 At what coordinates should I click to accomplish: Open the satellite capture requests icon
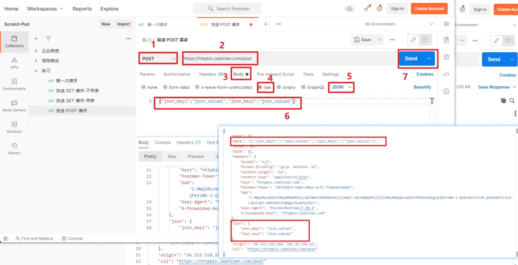point(367,9)
